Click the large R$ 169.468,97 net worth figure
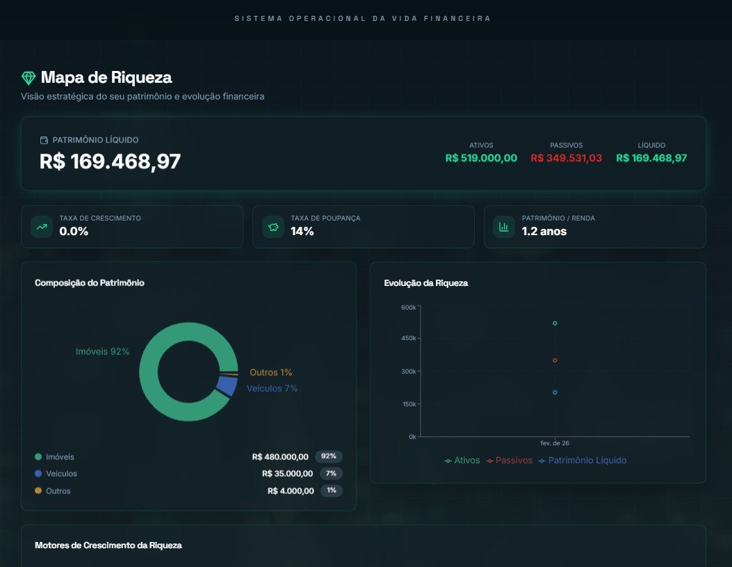732x567 pixels. click(110, 161)
